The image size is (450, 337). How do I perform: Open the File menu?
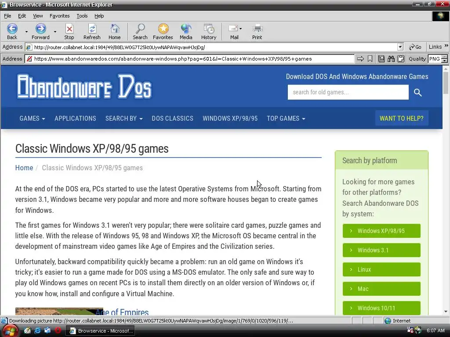[x=7, y=16]
